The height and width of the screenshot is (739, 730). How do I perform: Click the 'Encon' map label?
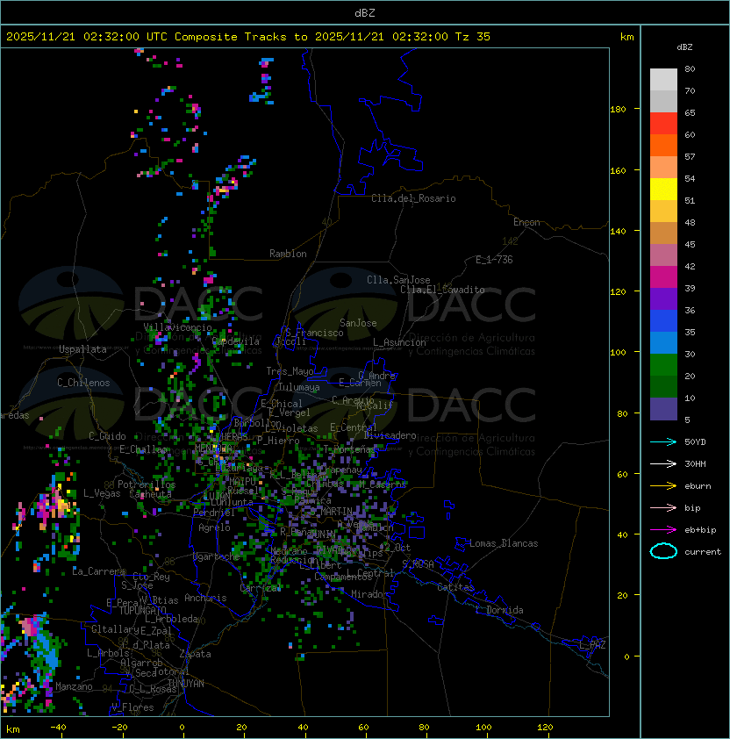click(526, 222)
